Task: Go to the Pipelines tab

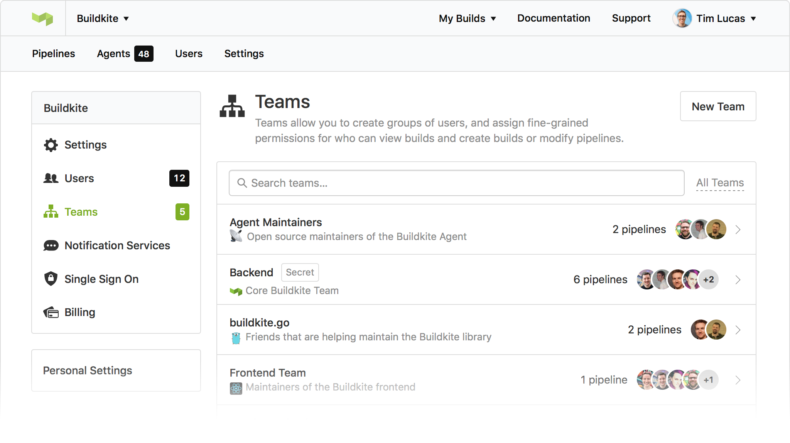Action: (x=53, y=54)
